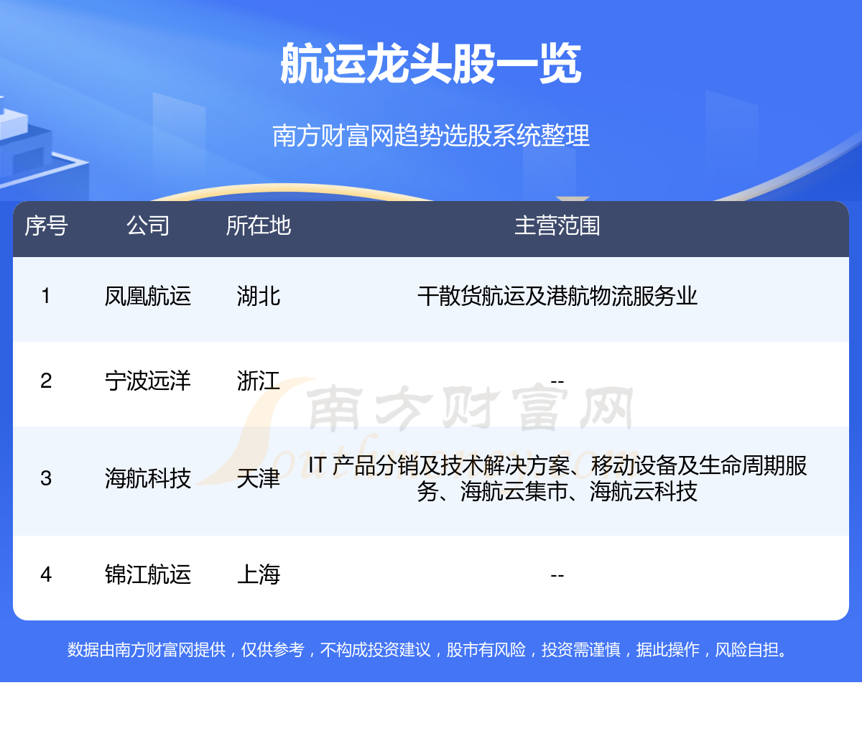Select row number 3 cell

click(x=46, y=478)
